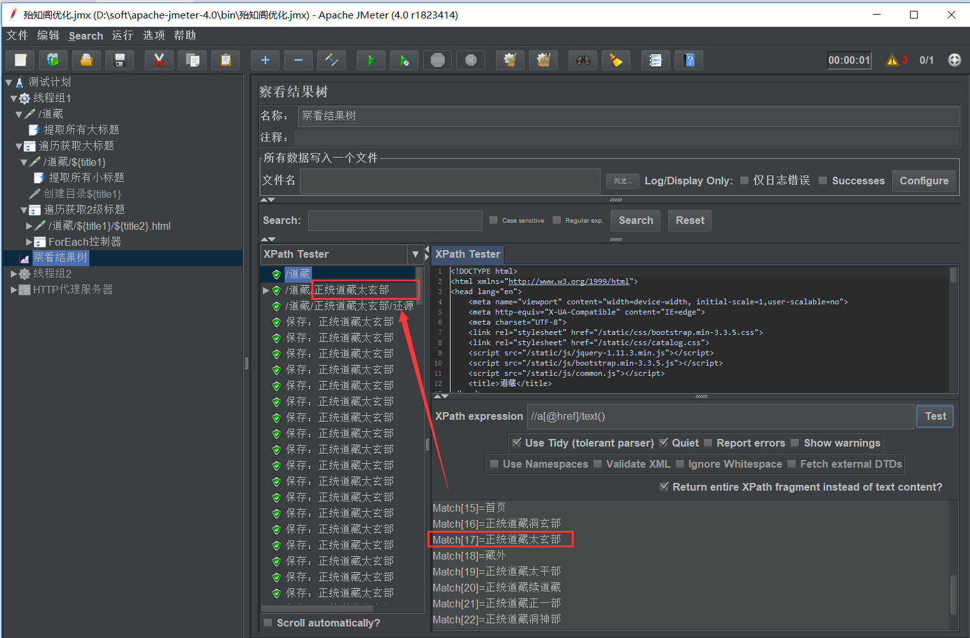
Task: Toggle the Errors only log checkbox
Action: (744, 181)
